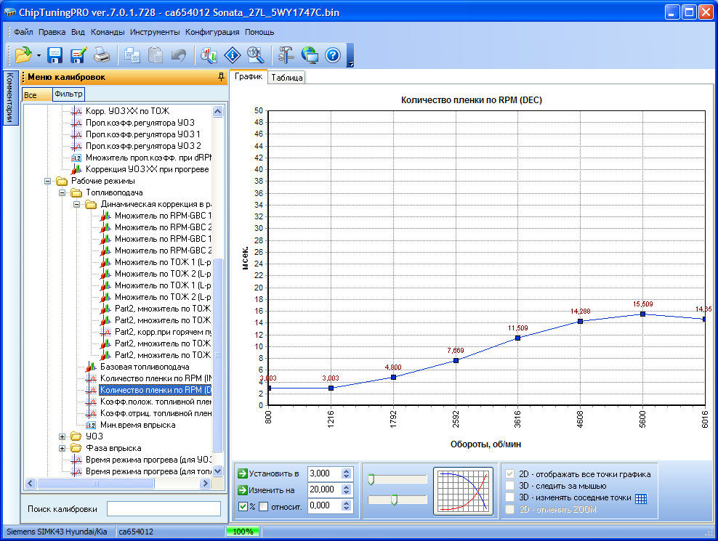This screenshot has width=718, height=541.
Task: Open the Инструменты menu
Action: coord(155,32)
